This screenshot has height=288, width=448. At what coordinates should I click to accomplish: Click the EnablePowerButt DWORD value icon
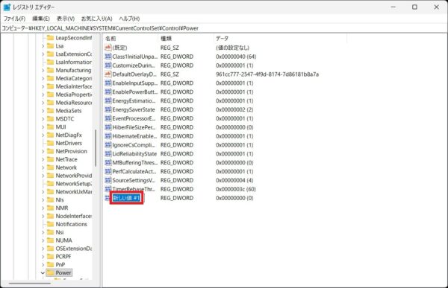(108, 92)
